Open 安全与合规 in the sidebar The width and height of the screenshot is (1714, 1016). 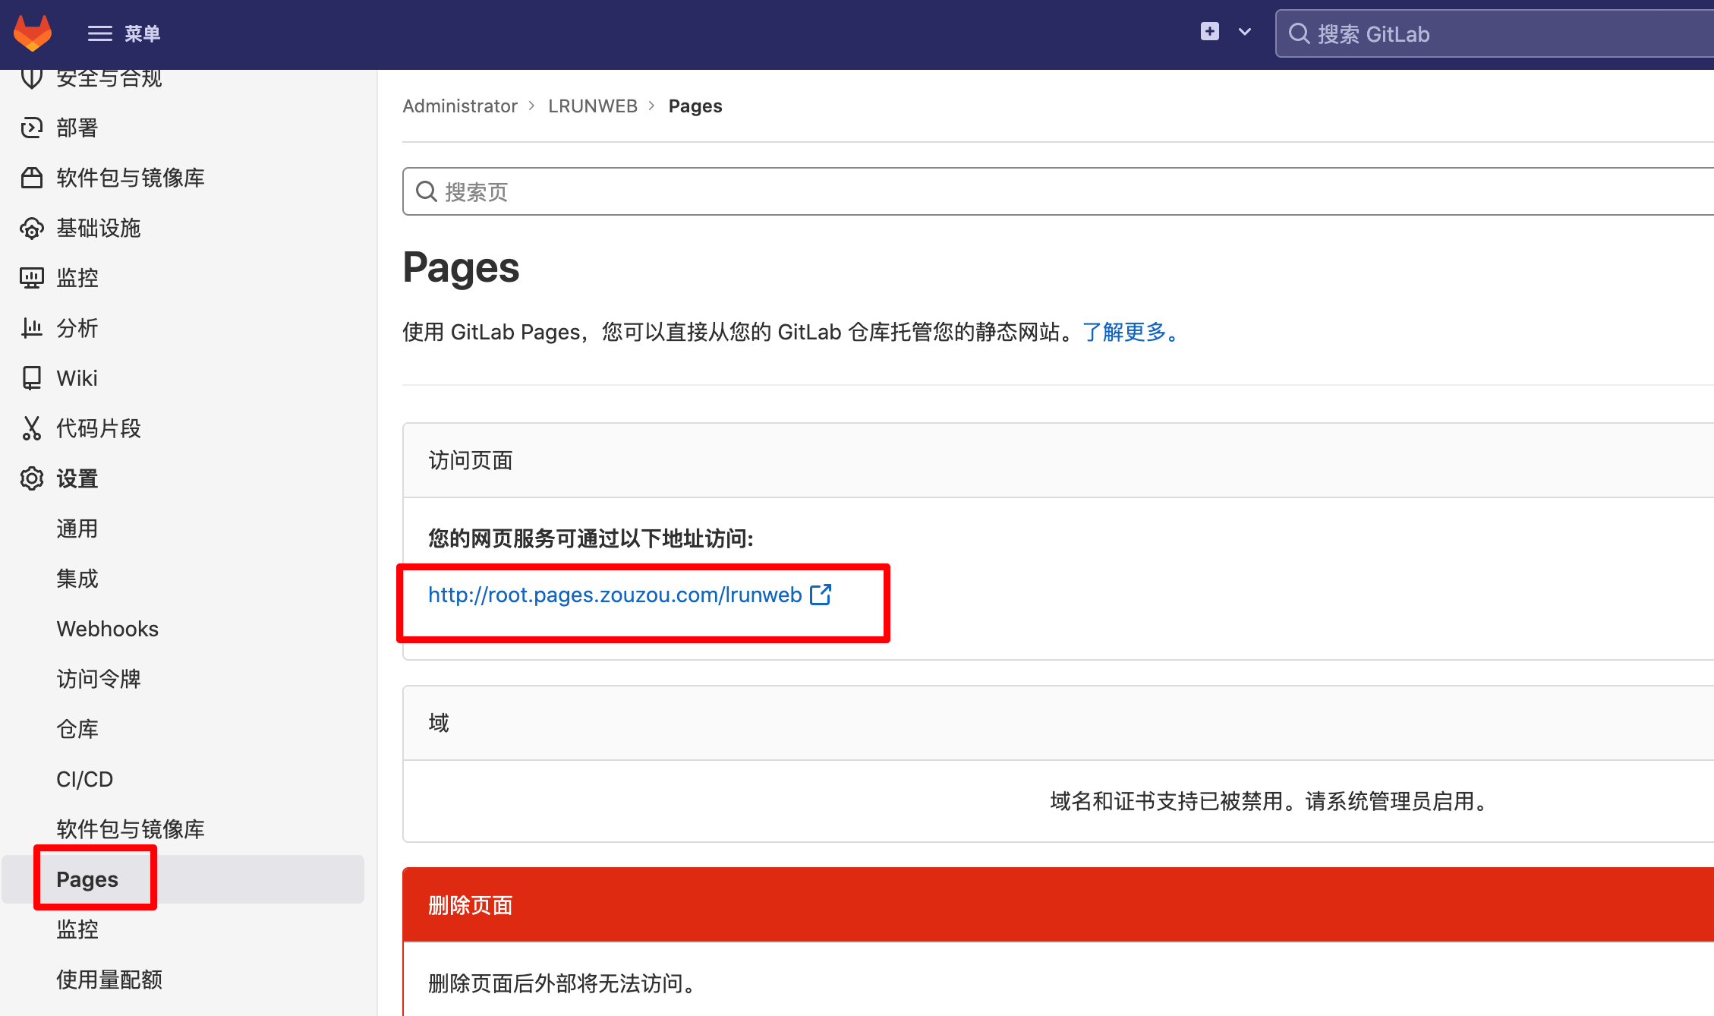(109, 77)
